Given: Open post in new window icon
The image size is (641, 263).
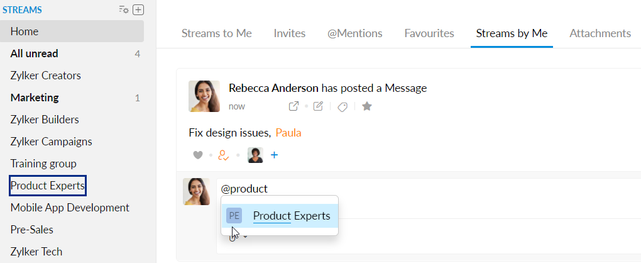Looking at the screenshot, I should [293, 106].
